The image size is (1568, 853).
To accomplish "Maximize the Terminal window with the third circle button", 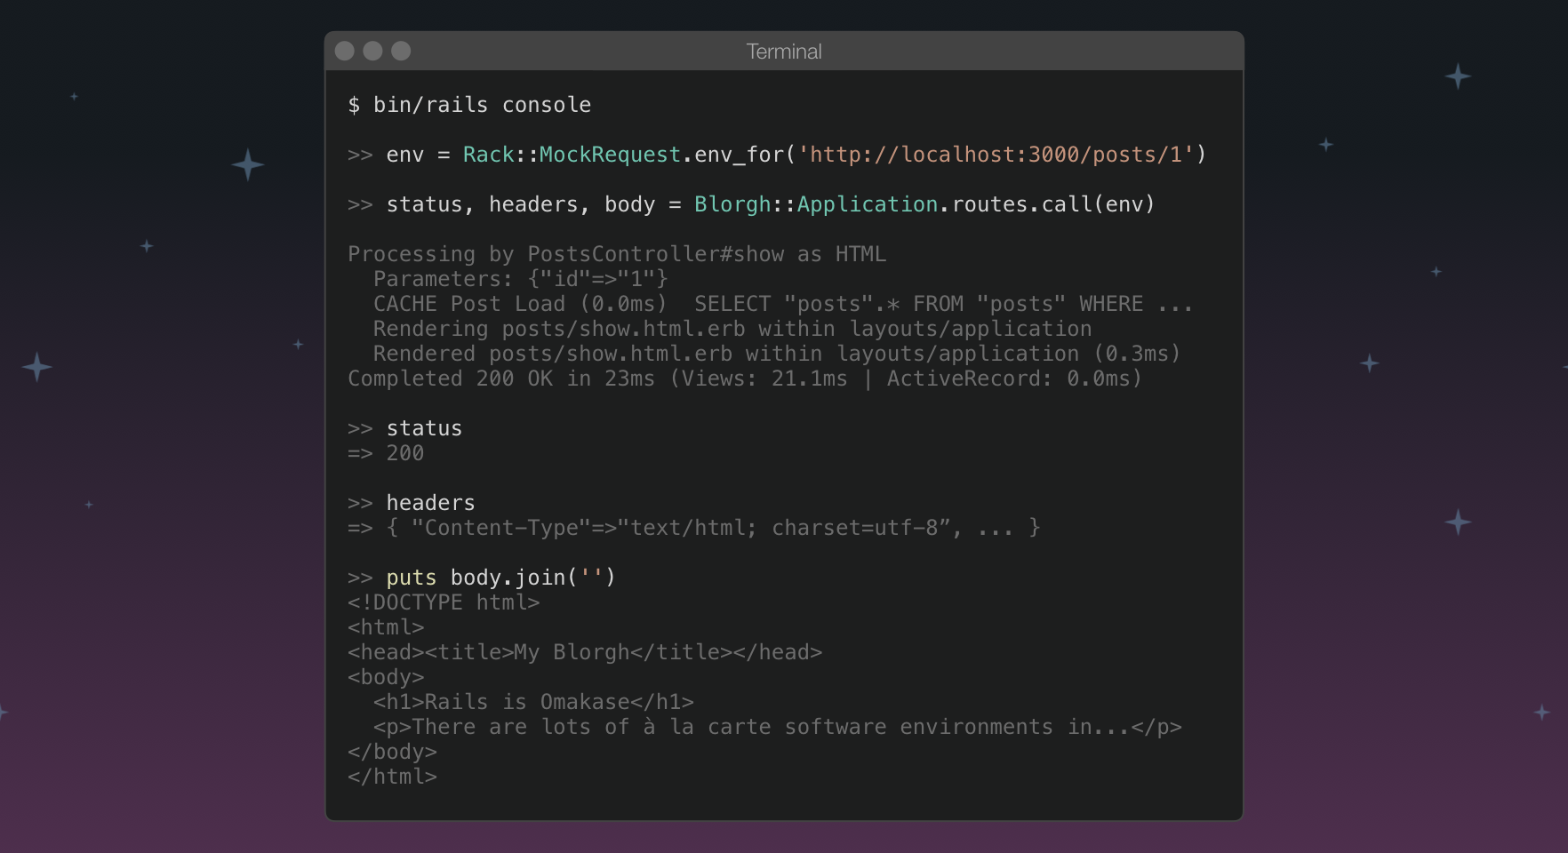I will [x=402, y=52].
